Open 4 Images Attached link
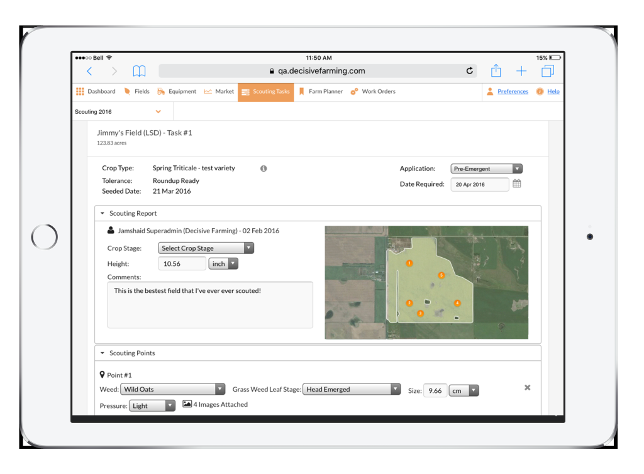The image size is (644, 474). pyautogui.click(x=221, y=404)
